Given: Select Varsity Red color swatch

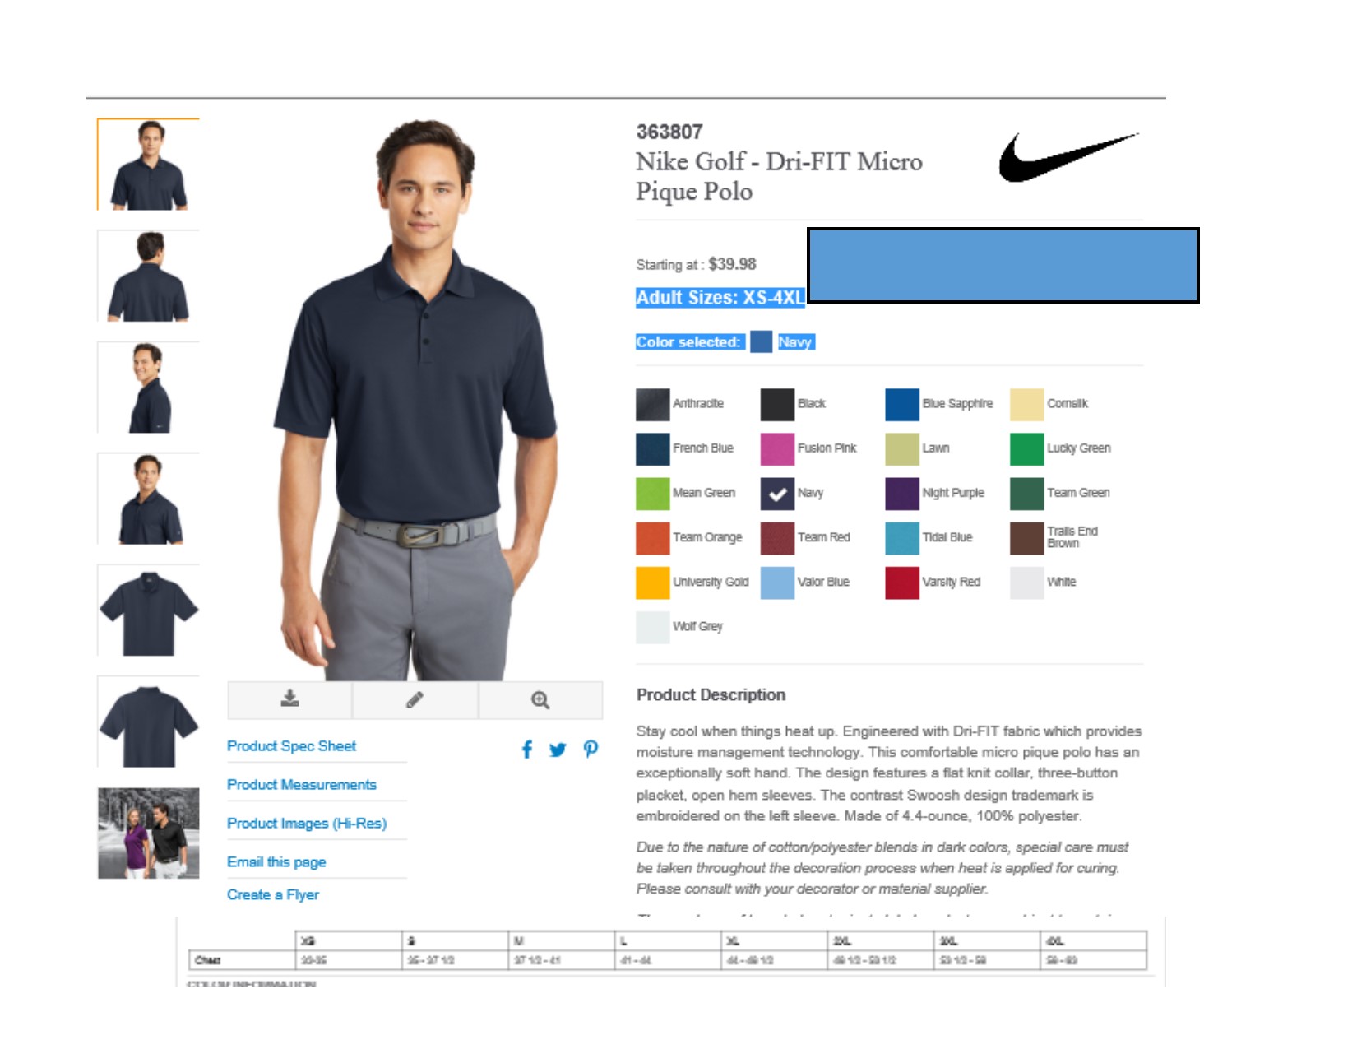Looking at the screenshot, I should point(901,582).
